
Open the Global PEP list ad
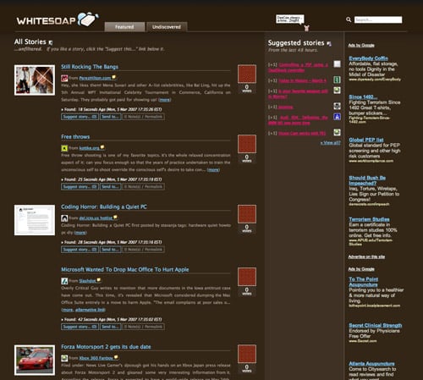click(366, 140)
